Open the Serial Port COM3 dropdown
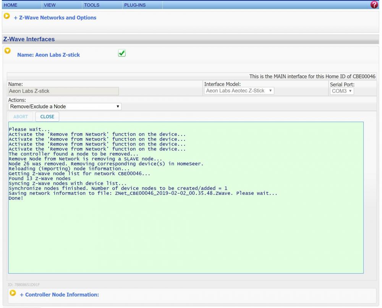382x308 pixels. click(x=342, y=91)
